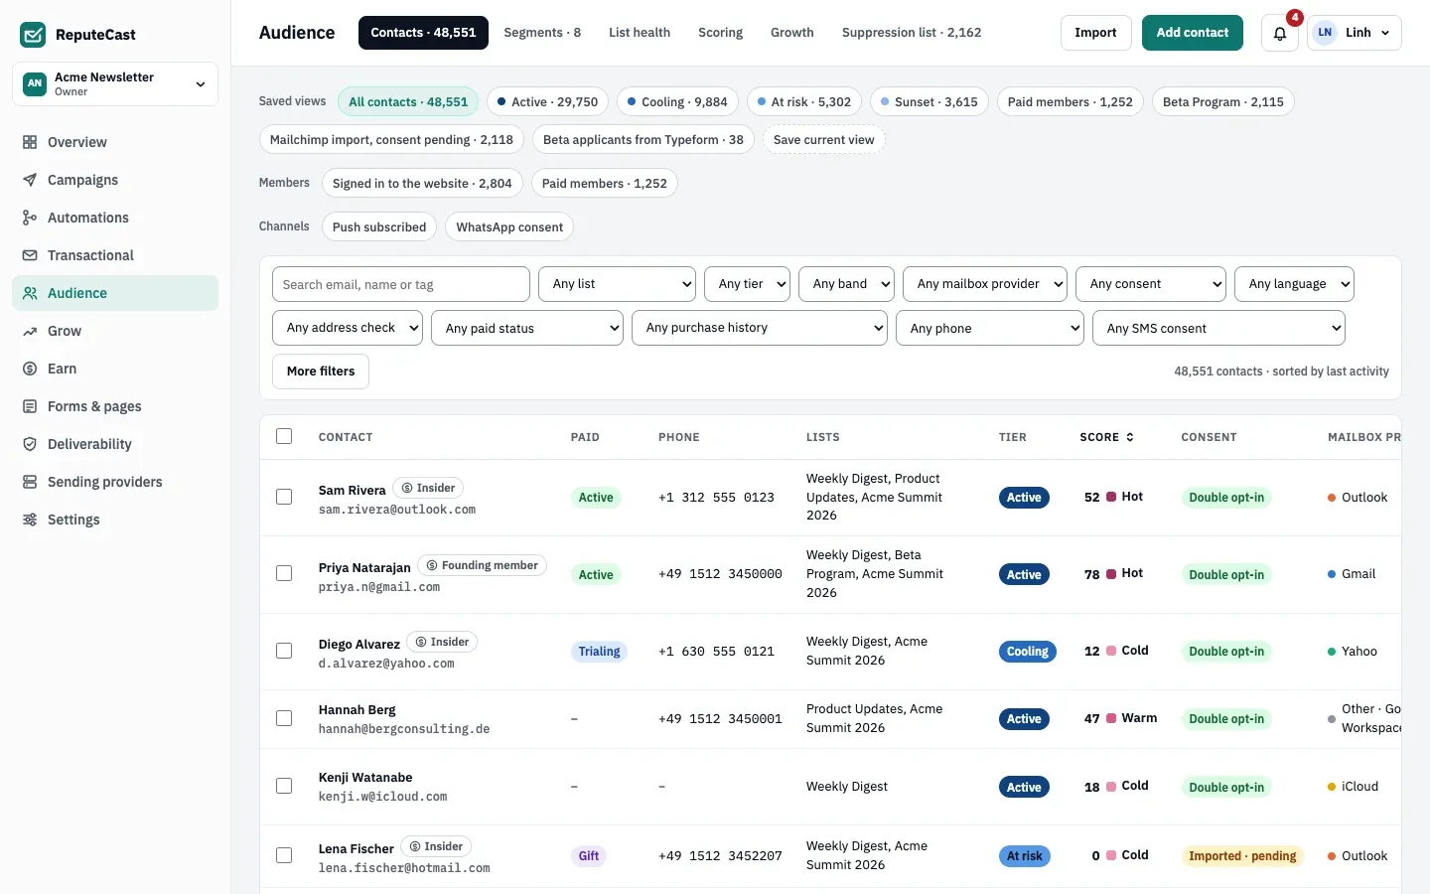Check the Priya Natarajan row checkbox
Viewport: 1430px width, 894px height.
284,573
